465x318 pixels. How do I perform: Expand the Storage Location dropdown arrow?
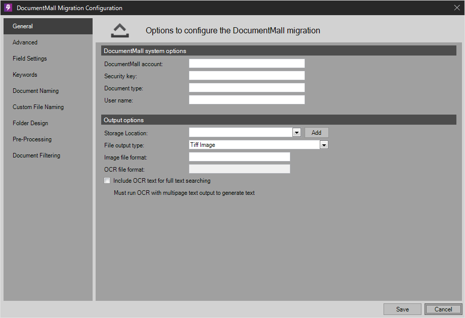click(297, 133)
